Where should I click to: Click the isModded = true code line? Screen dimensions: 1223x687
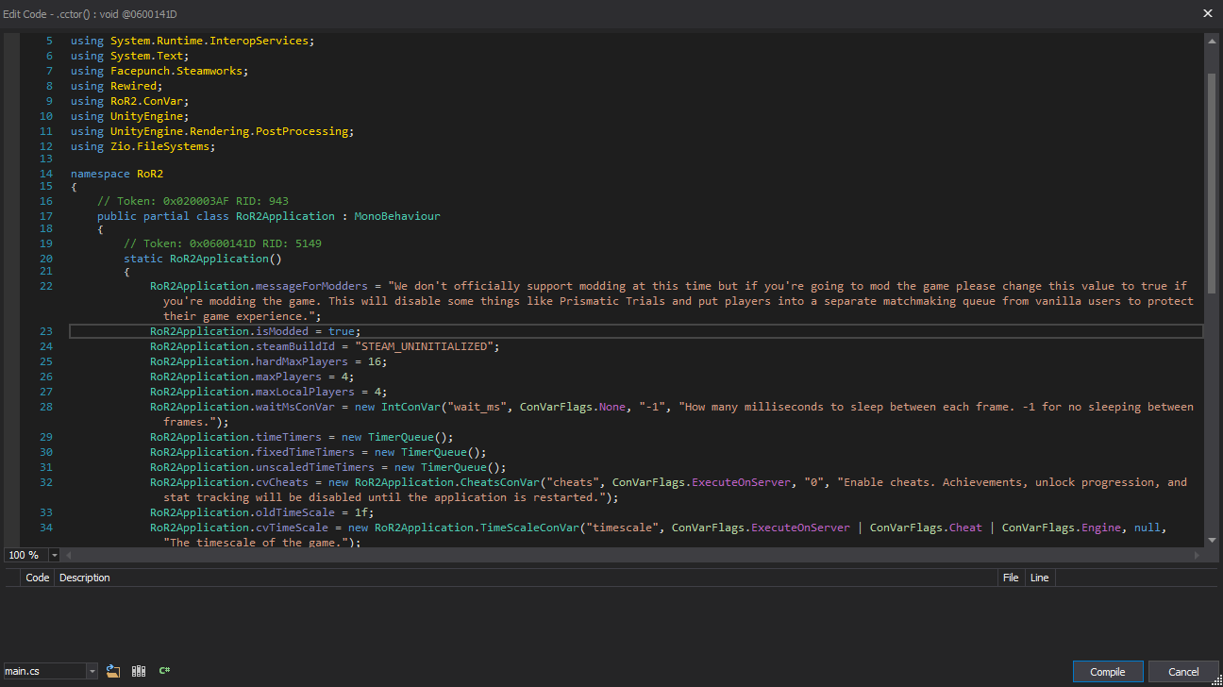click(255, 331)
